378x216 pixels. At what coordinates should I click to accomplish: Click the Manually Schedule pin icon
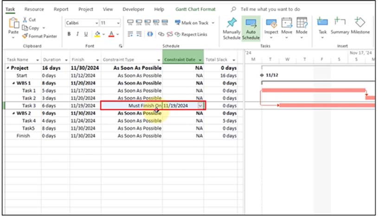[x=231, y=23]
